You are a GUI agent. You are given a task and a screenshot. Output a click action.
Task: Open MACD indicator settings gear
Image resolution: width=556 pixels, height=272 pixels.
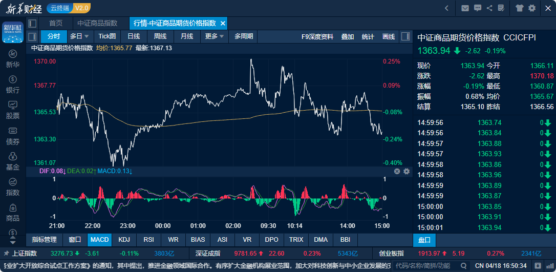pyautogui.click(x=407, y=171)
